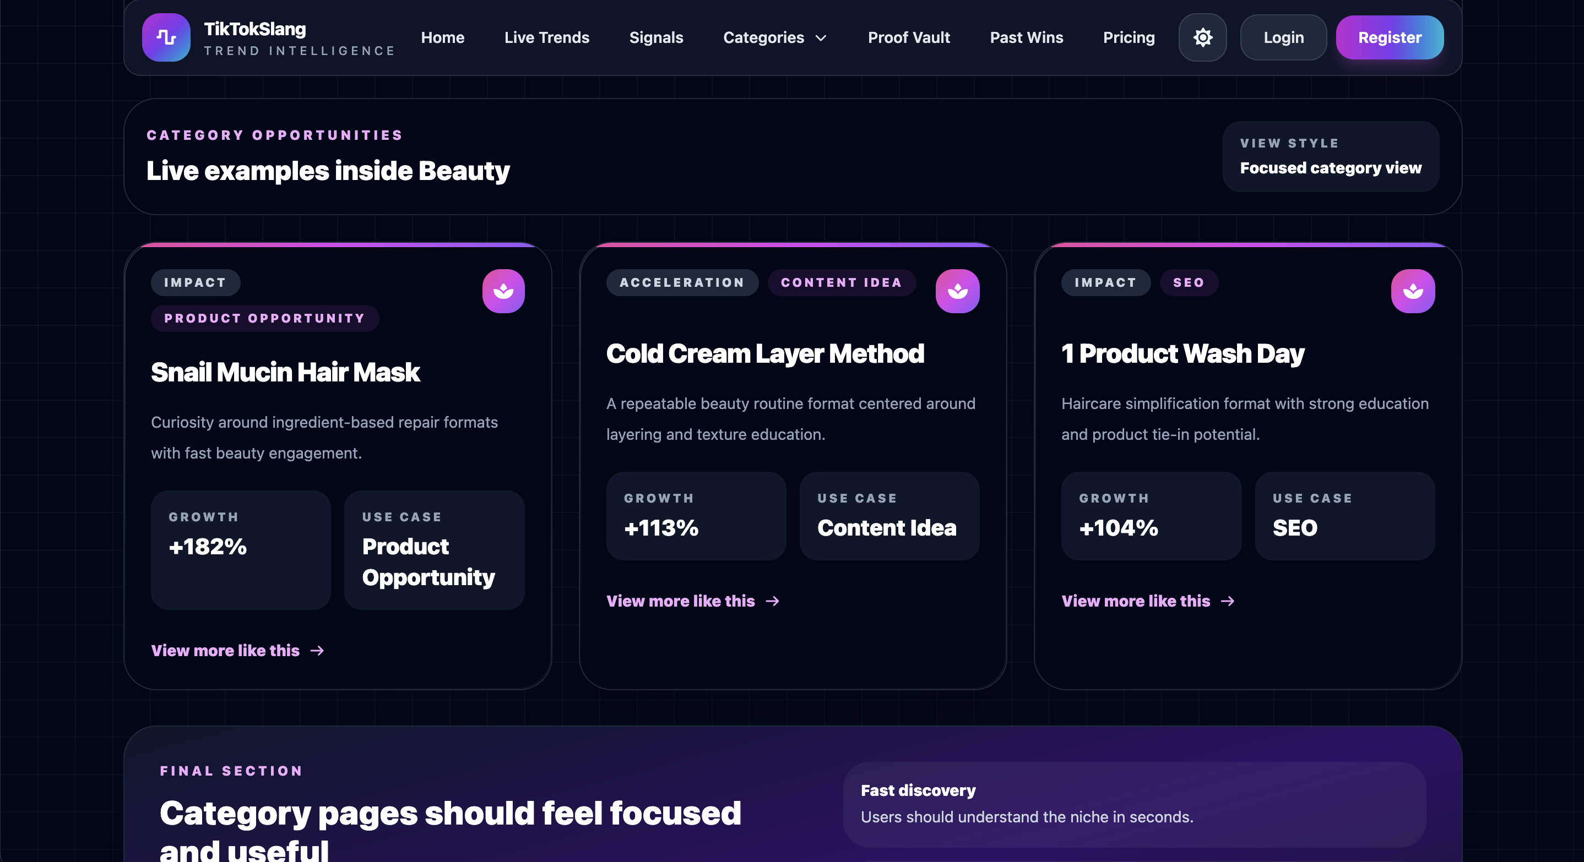The width and height of the screenshot is (1584, 862).
Task: Click the Categories chevron arrow
Action: tap(820, 38)
